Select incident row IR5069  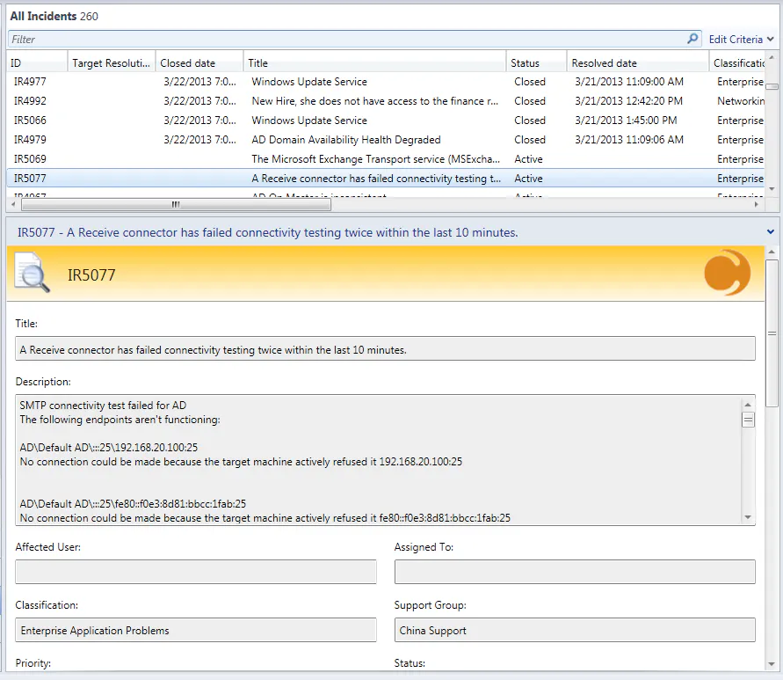coord(386,159)
